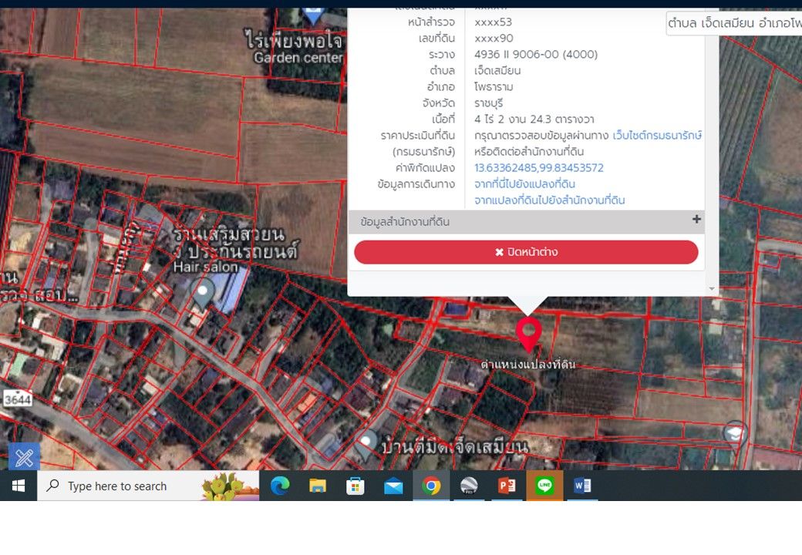Open the LINE app from the taskbar
802x555 pixels.
point(544,486)
